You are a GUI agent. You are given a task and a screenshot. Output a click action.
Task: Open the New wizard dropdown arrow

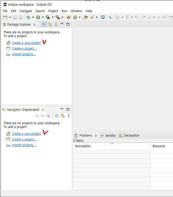[10, 17]
